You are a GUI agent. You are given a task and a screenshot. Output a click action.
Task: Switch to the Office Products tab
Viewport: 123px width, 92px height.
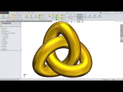[41, 21]
